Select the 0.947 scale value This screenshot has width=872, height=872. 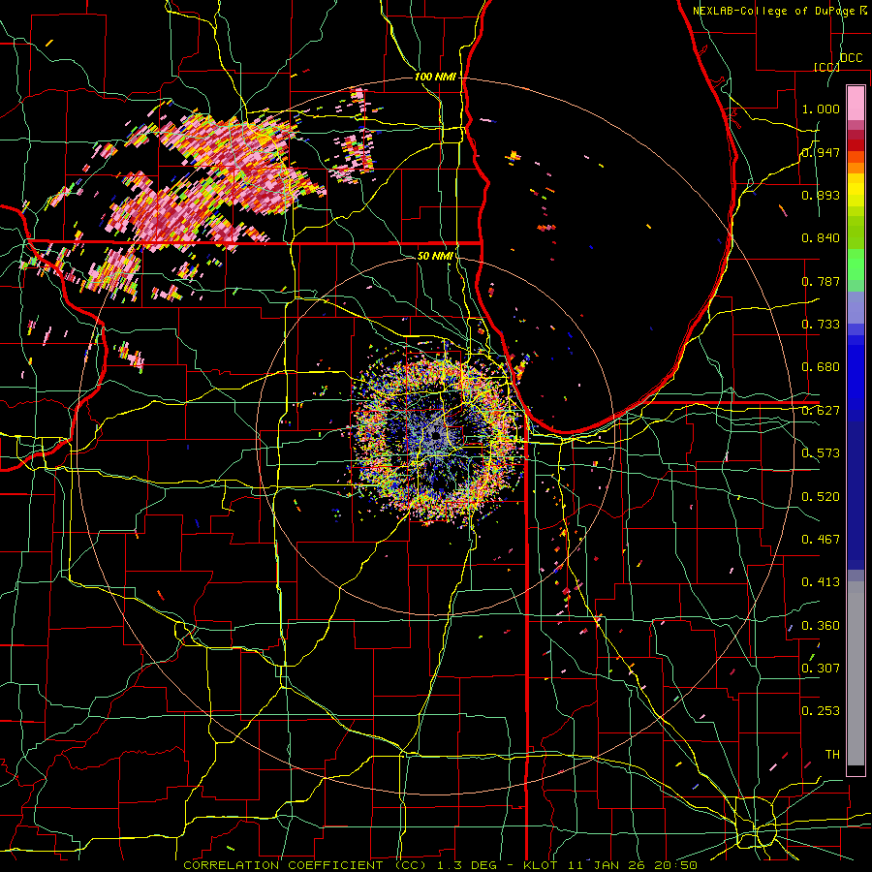[x=821, y=152]
